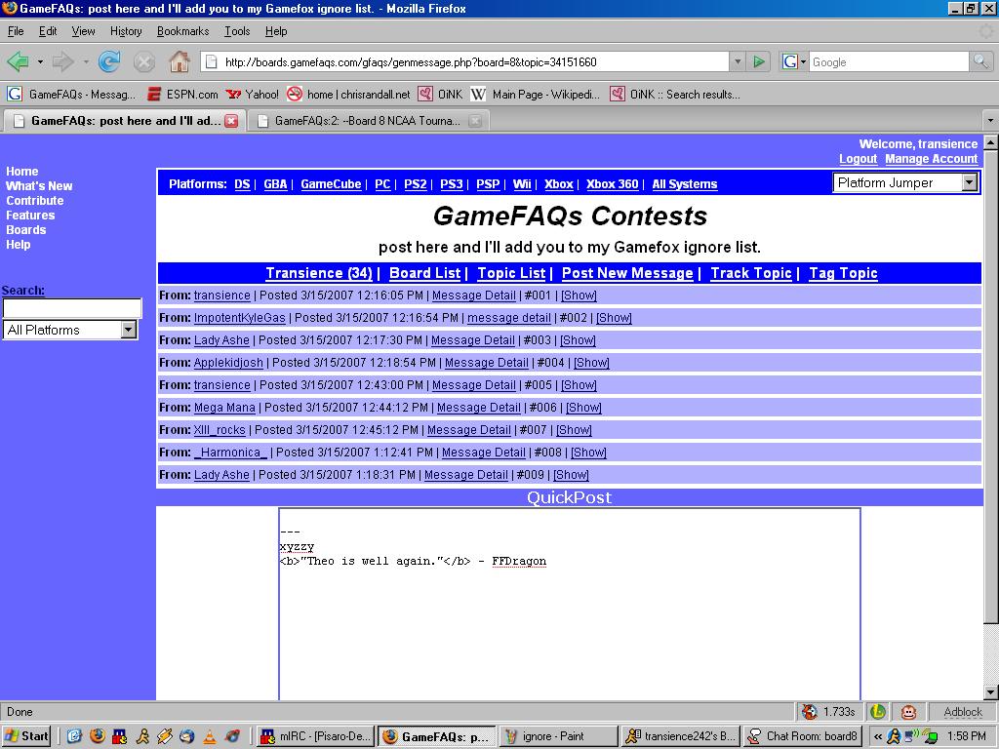Switch to the Board 8 NCAA Tournament tab

367,121
